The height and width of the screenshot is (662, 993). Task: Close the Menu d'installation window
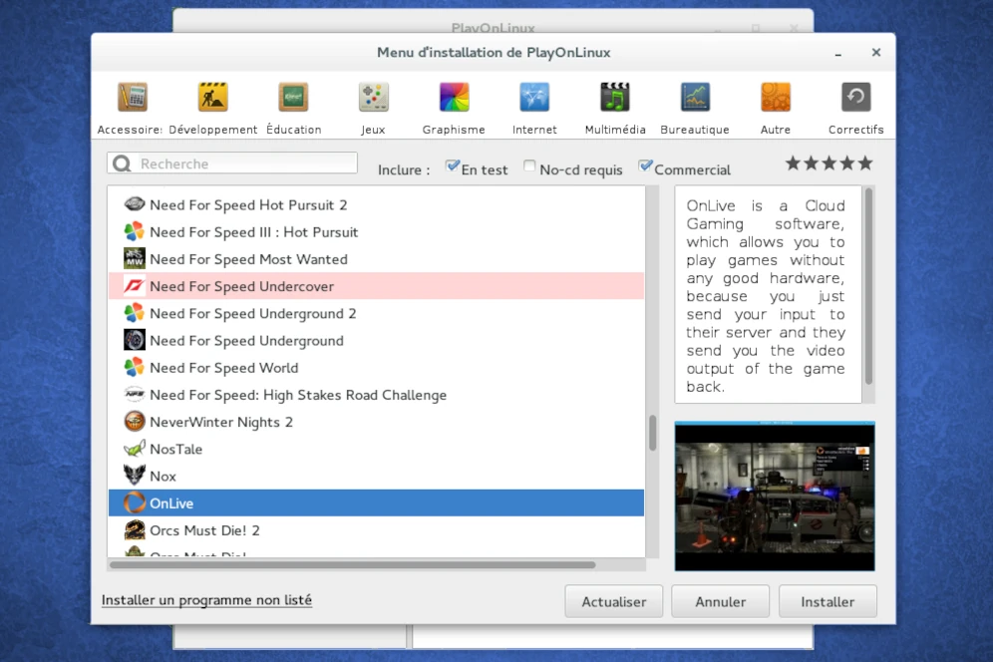click(875, 52)
